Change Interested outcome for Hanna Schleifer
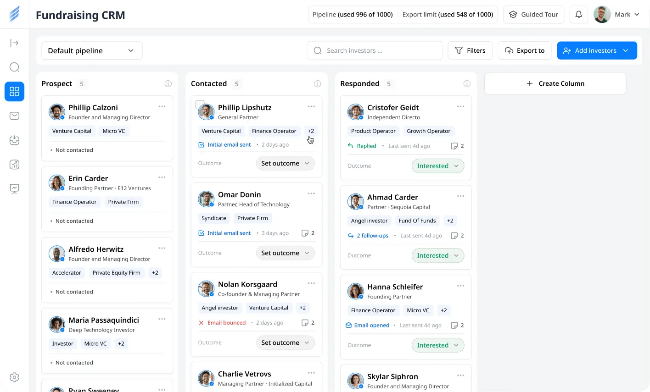The width and height of the screenshot is (650, 392). (x=438, y=345)
